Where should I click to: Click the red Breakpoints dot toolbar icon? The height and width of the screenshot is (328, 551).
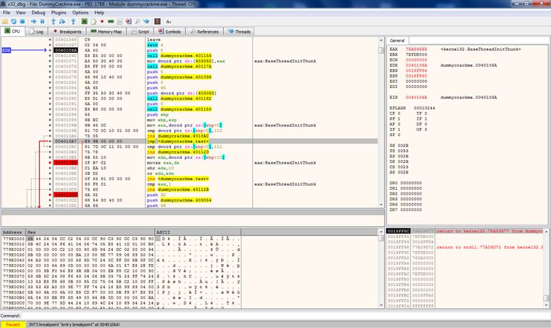tap(102, 21)
